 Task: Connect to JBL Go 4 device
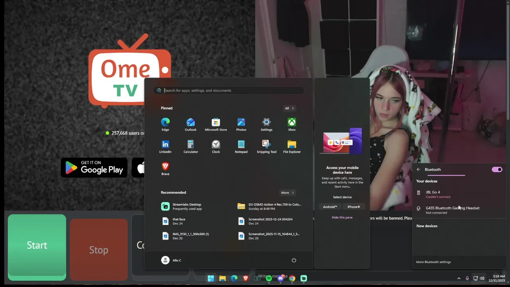click(459, 194)
